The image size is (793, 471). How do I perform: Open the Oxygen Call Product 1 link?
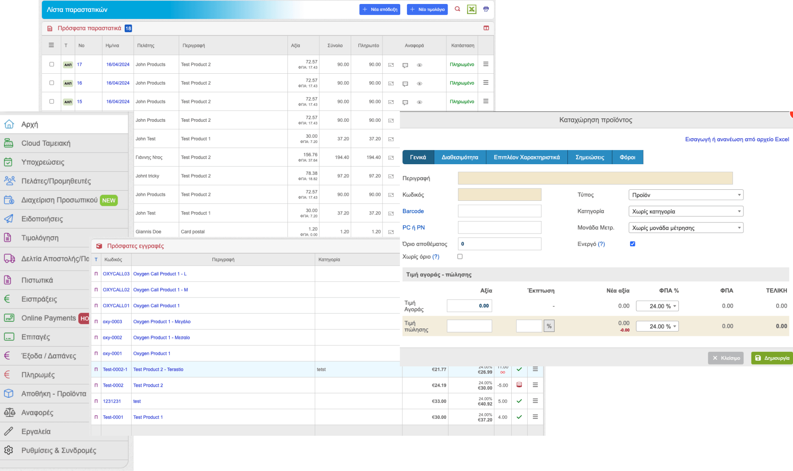click(x=157, y=305)
